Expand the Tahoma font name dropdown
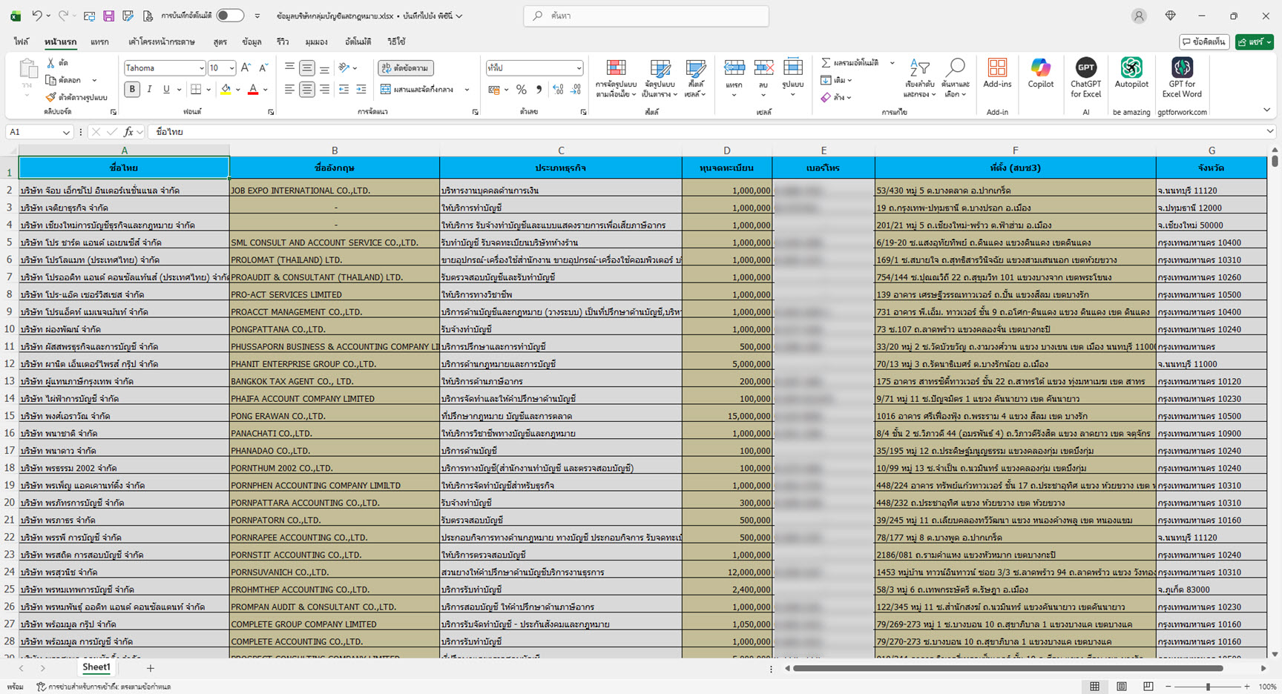 pos(201,68)
